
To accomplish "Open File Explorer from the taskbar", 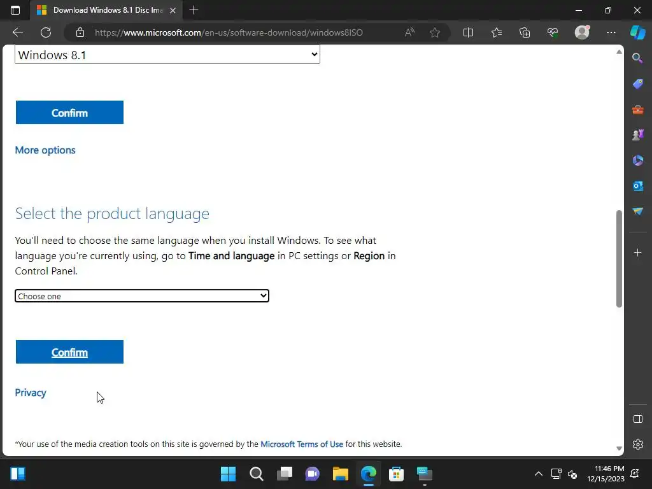I will pyautogui.click(x=341, y=474).
